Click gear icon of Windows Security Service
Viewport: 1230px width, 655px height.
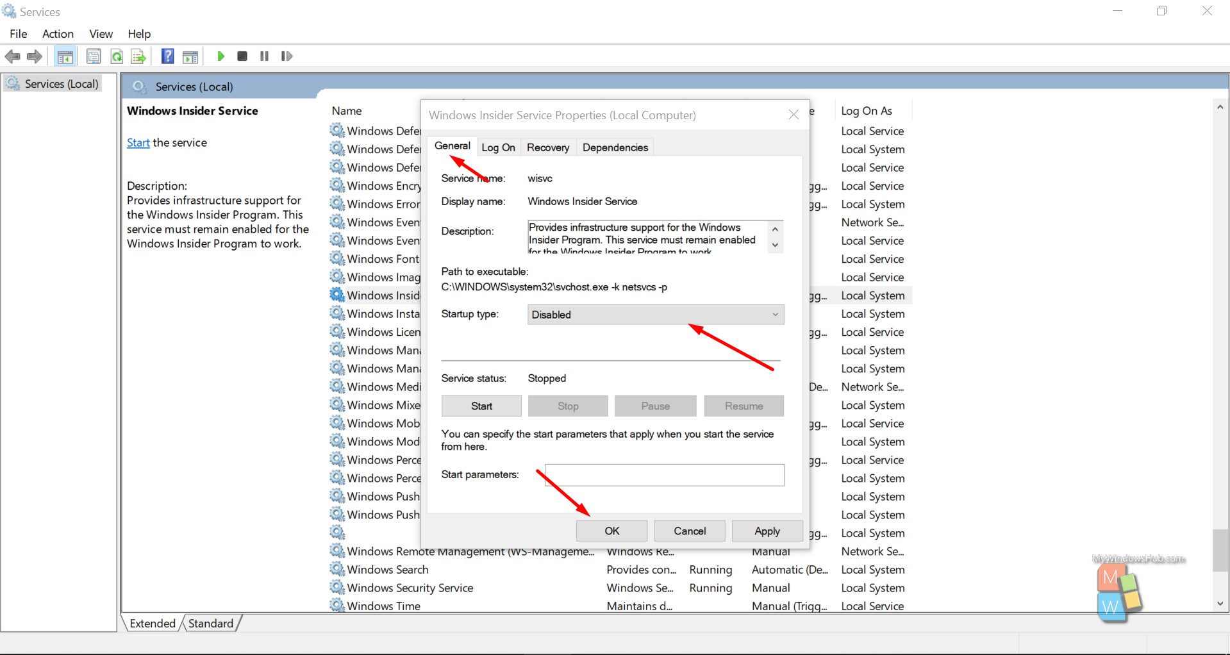pos(337,588)
